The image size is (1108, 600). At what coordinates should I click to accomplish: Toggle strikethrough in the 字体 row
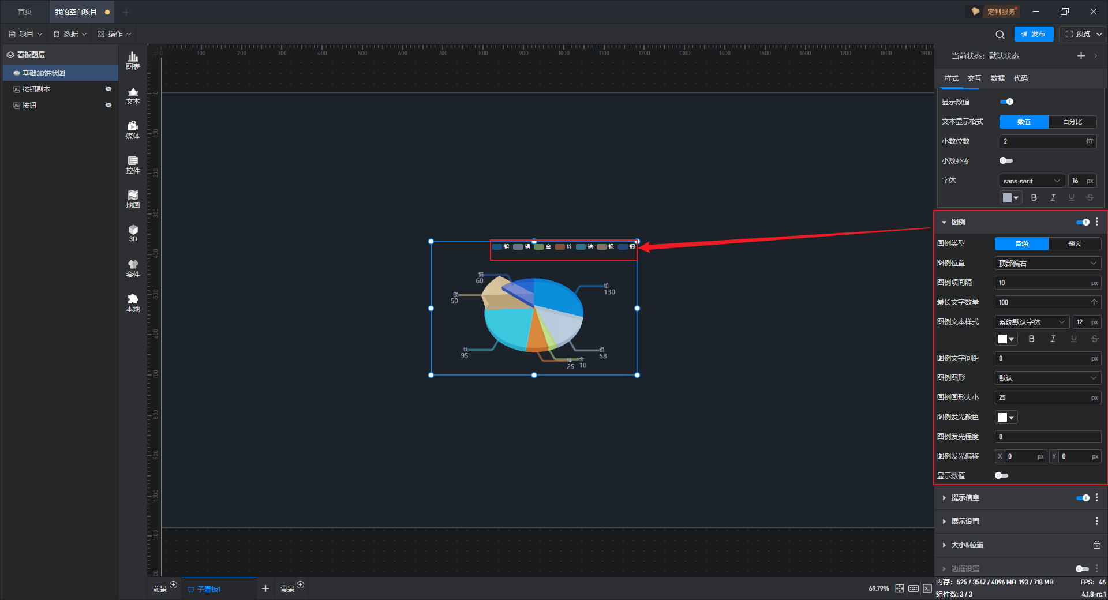coord(1090,198)
